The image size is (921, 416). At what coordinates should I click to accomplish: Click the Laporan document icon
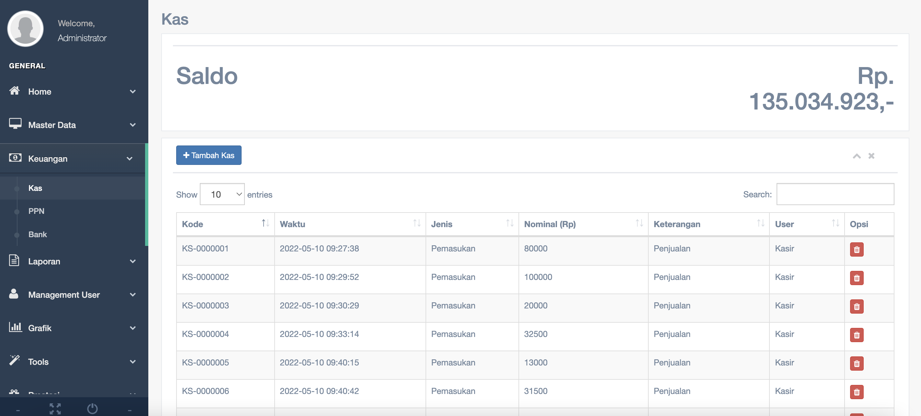[14, 261]
